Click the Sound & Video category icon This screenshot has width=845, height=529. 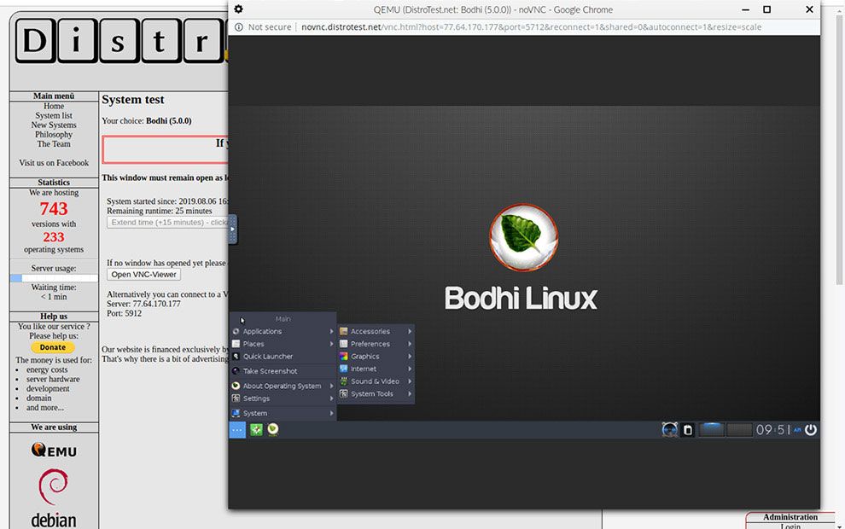click(344, 381)
